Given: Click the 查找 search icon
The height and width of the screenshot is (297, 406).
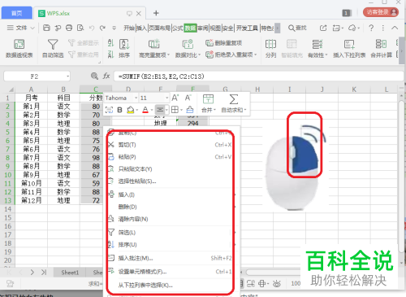Looking at the screenshot, I should coord(297,28).
